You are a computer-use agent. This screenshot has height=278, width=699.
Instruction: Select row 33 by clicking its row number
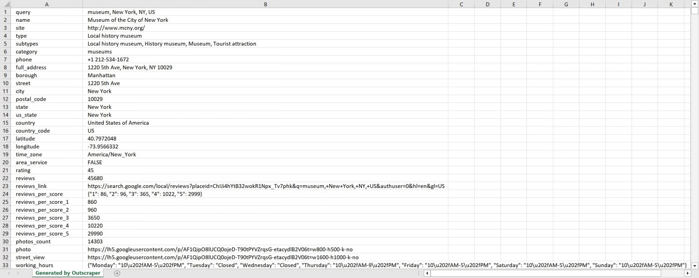(5, 265)
